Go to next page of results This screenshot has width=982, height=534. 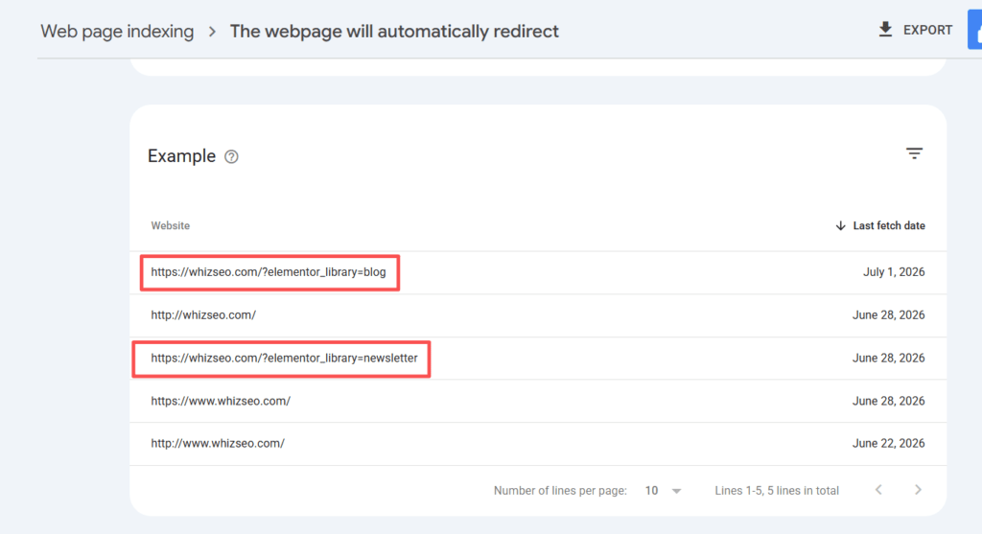(x=918, y=490)
